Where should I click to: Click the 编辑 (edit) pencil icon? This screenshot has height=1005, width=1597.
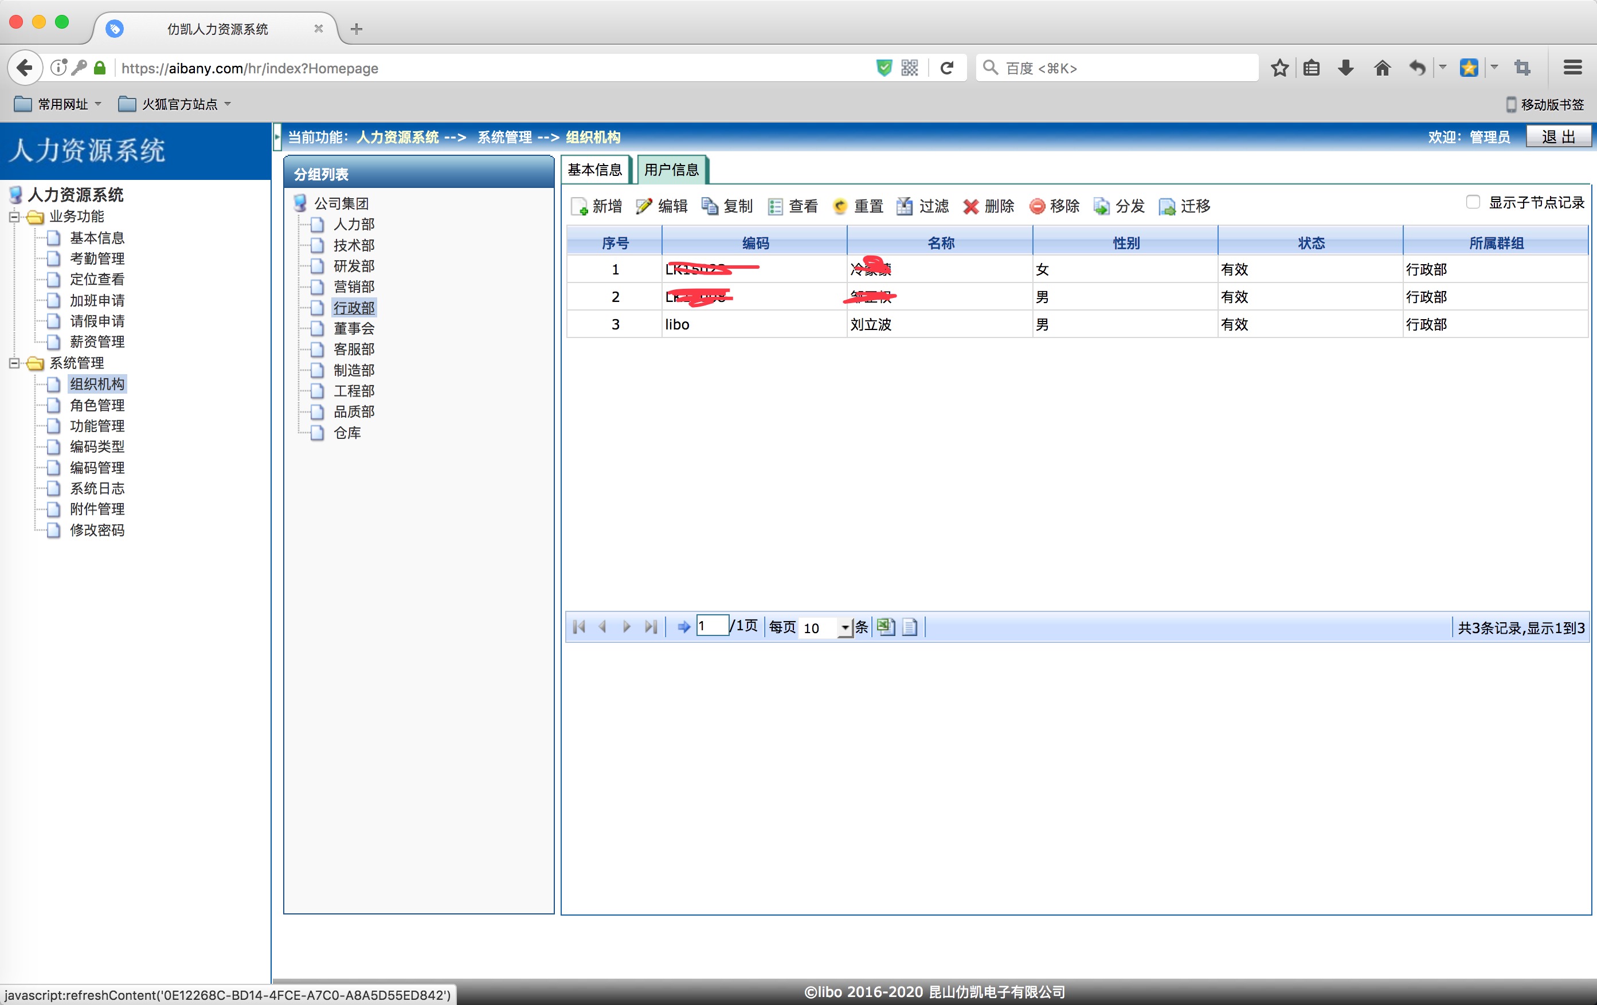pos(644,206)
